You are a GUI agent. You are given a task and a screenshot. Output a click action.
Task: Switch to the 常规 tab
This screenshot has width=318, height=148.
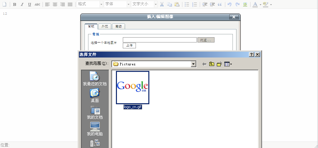(91, 26)
